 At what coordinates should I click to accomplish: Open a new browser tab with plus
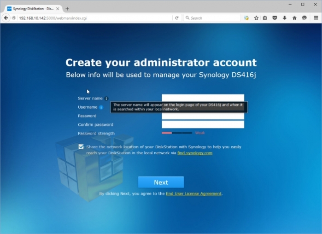click(x=67, y=9)
